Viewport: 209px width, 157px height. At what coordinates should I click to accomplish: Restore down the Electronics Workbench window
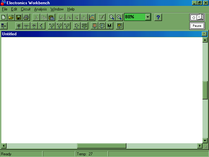pos(200,3)
